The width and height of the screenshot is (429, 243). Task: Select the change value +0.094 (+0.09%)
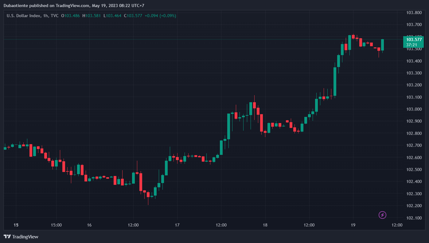tap(160, 16)
